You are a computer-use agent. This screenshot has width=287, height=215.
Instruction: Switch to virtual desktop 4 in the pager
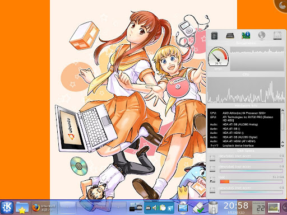[x=118, y=207]
